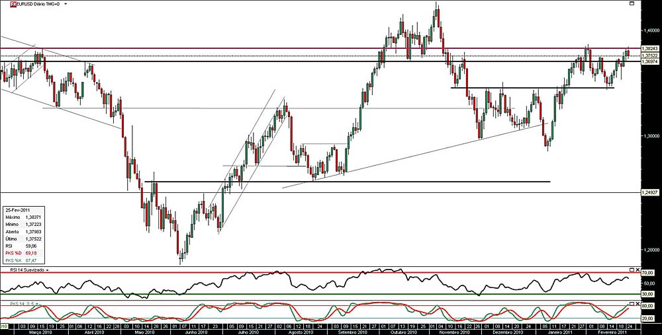Maximize the PKS stochastic panel
This screenshot has height=335, width=662.
click(x=632, y=304)
